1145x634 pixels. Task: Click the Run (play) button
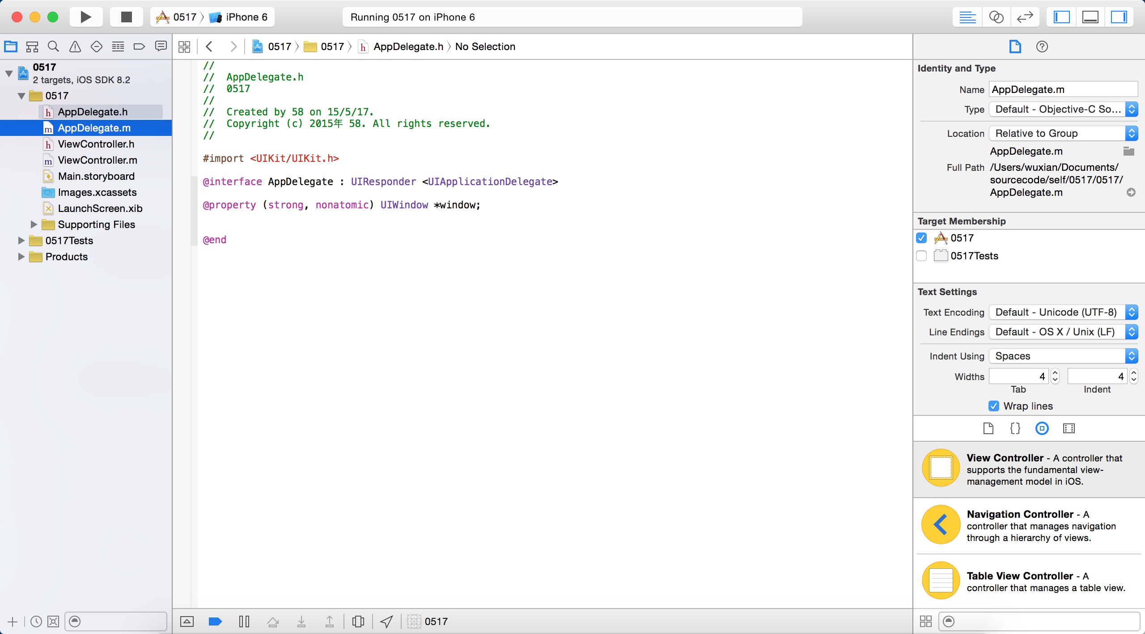[x=86, y=17]
